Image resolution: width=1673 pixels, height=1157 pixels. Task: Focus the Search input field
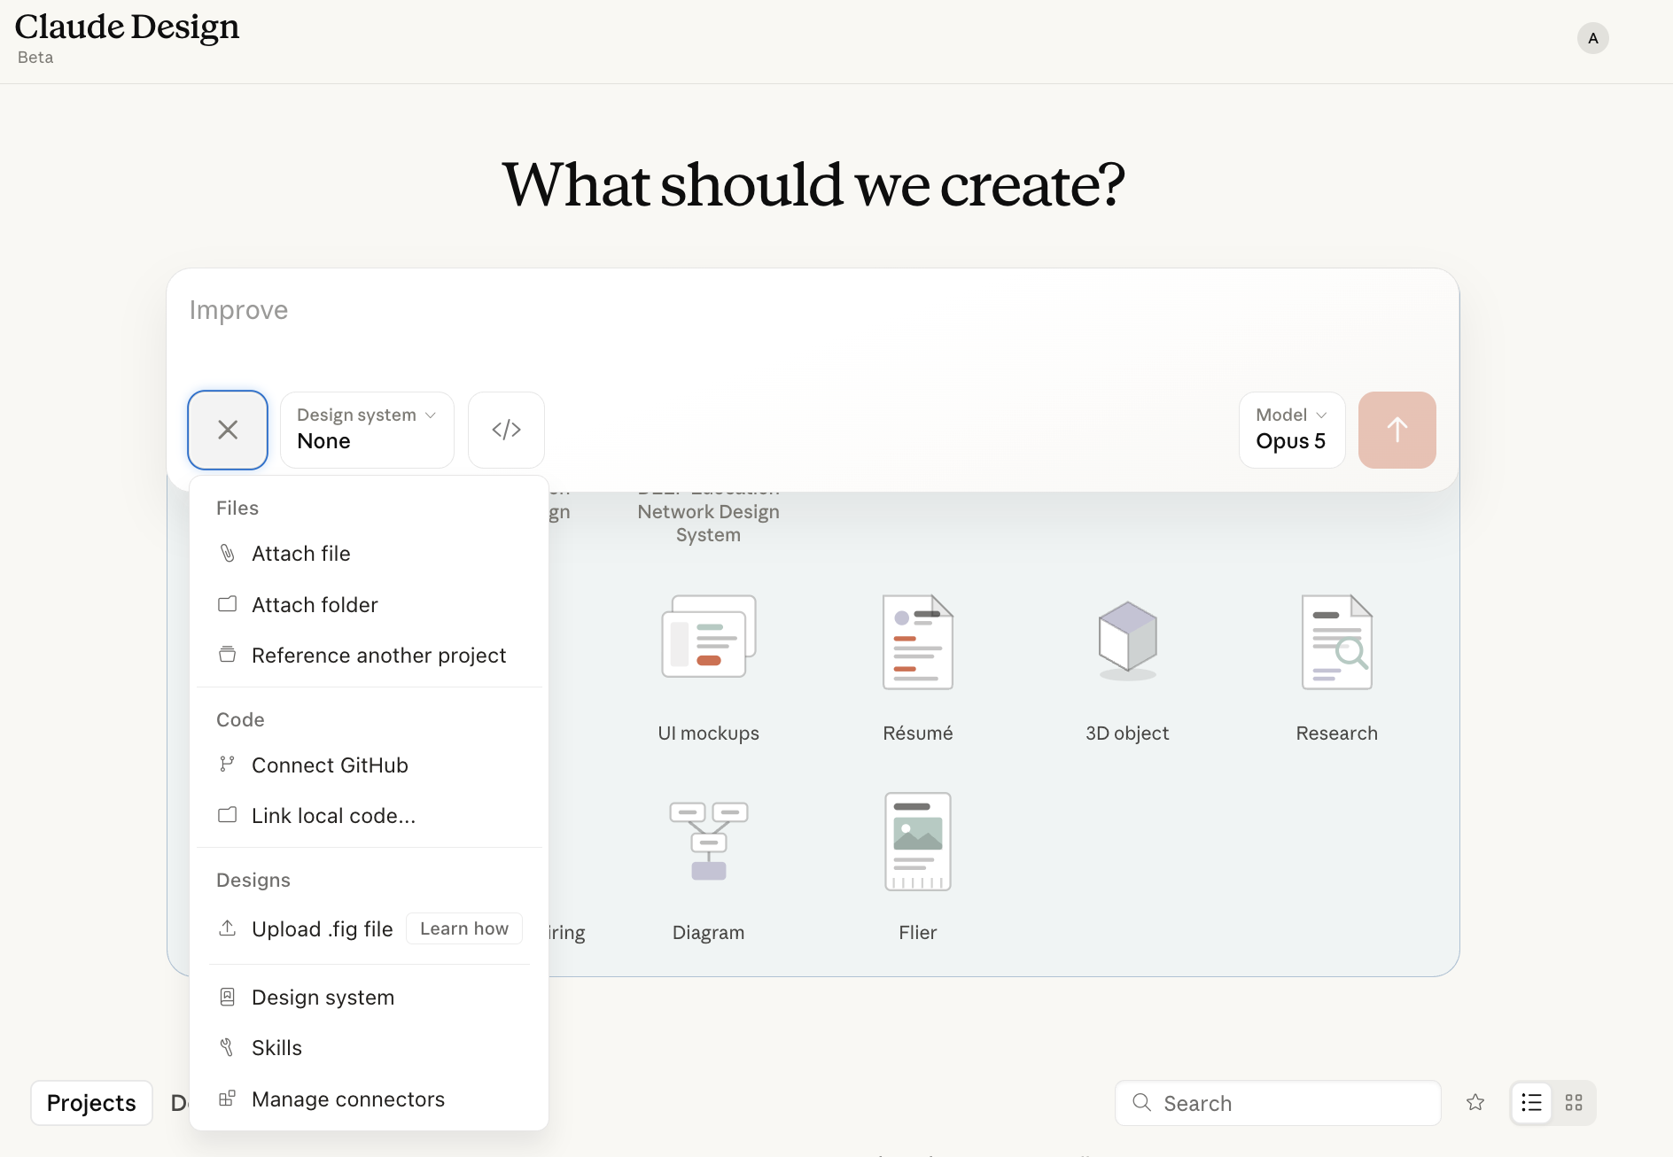pyautogui.click(x=1278, y=1103)
